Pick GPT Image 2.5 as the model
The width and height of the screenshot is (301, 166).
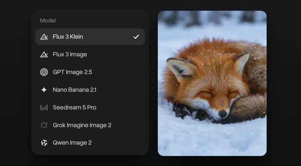coord(90,72)
